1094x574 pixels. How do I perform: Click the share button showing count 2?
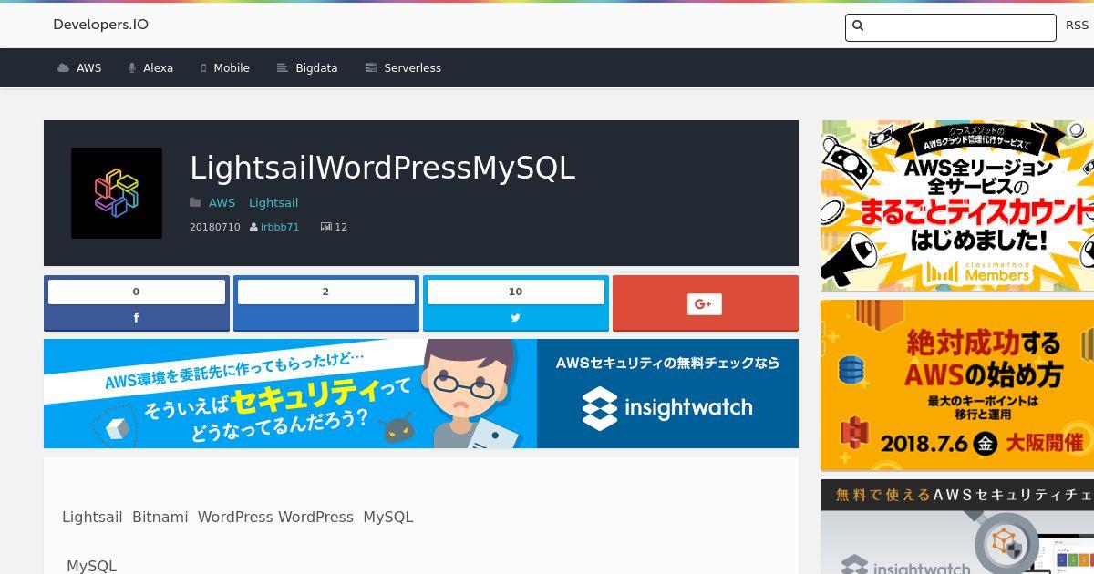pyautogui.click(x=326, y=303)
